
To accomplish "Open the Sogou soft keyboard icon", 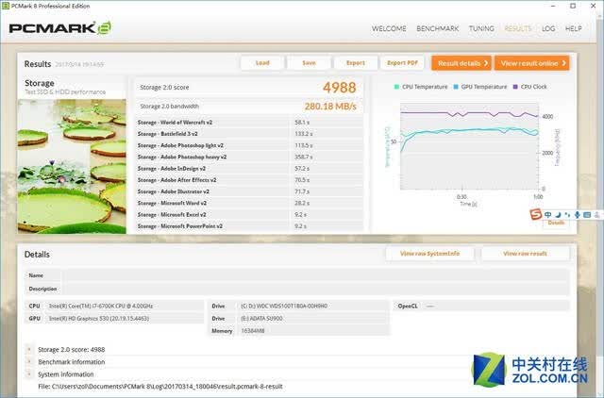I will click(x=587, y=215).
